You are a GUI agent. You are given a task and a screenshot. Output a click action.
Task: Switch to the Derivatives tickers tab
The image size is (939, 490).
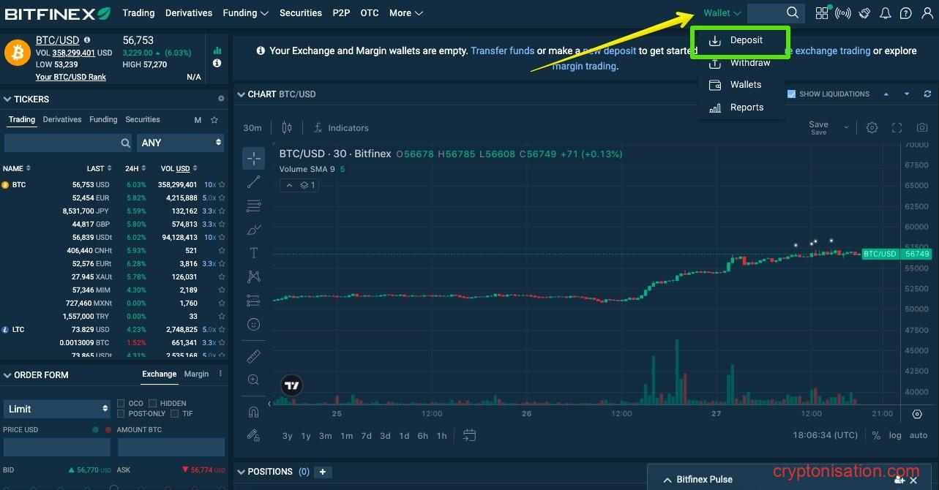coord(62,120)
